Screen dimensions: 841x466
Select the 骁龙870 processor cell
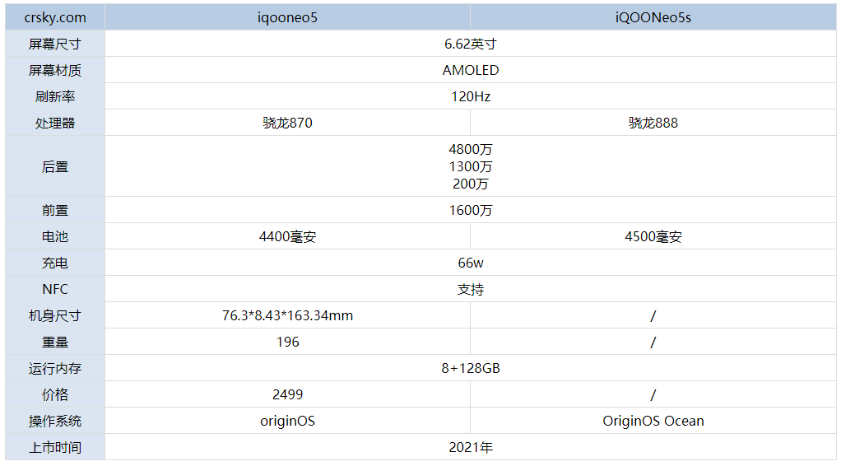(287, 123)
